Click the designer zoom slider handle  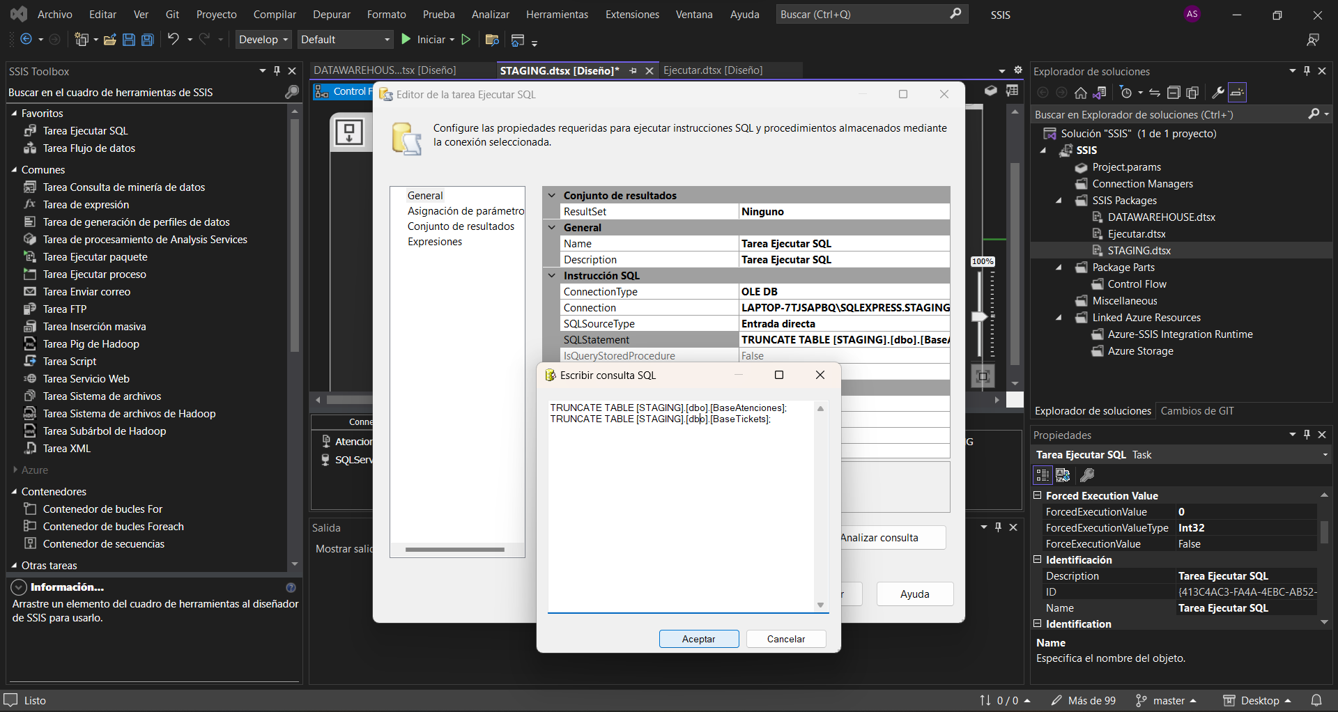(980, 316)
